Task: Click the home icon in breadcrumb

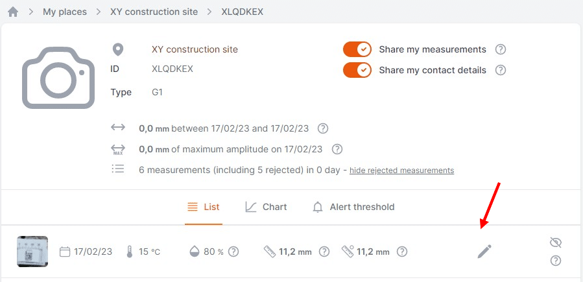Action: (x=13, y=12)
